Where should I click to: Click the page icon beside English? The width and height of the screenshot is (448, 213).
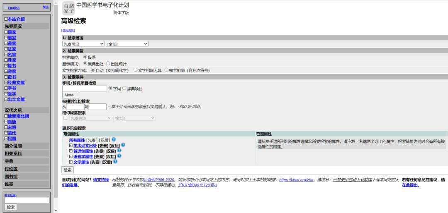pyautogui.click(x=5, y=7)
